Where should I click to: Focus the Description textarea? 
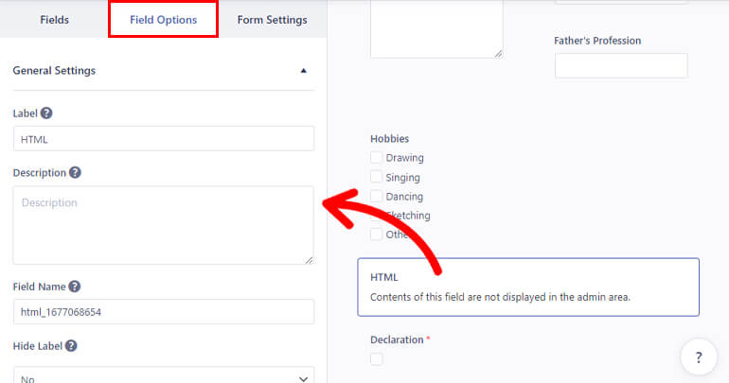(163, 224)
